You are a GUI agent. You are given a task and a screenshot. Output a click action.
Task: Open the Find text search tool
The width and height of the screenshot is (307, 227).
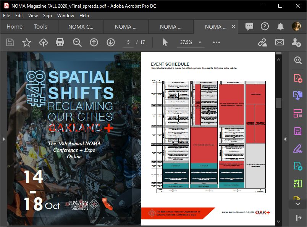[77, 42]
